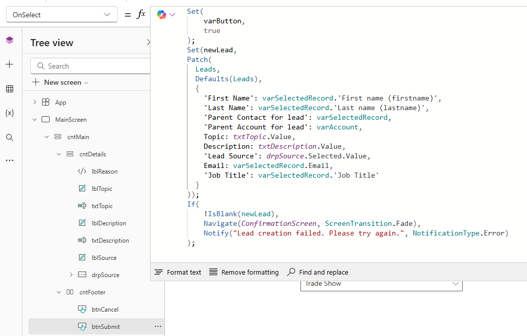Collapse the cntDetails container node

pyautogui.click(x=59, y=154)
